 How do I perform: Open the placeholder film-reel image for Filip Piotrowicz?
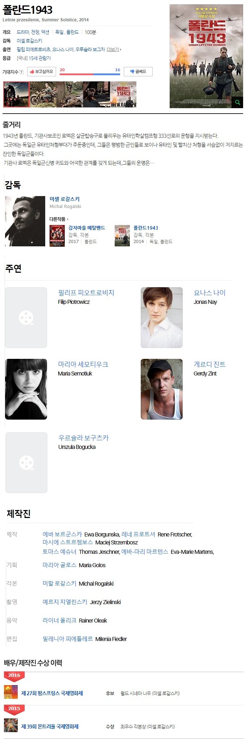[x=26, y=318]
